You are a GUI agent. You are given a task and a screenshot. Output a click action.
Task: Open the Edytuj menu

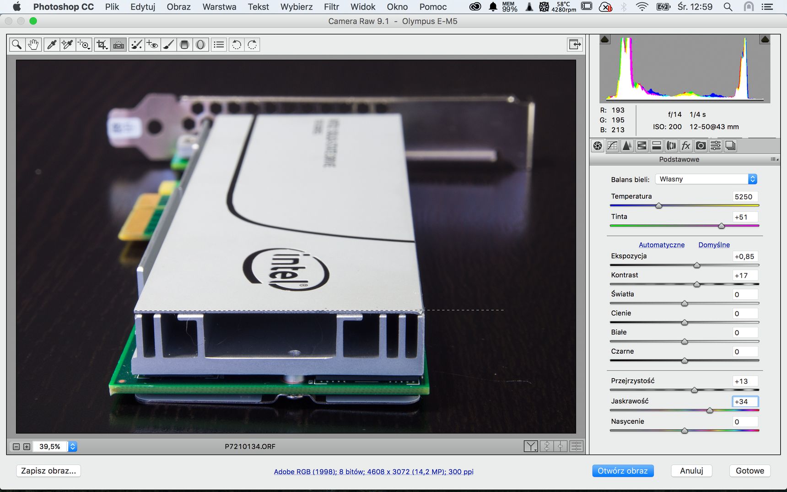tap(143, 7)
